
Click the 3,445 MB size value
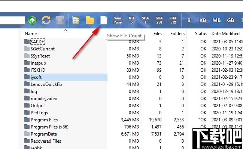130,120
